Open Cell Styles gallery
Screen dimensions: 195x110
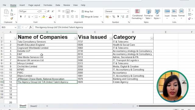(x=157, y=14)
